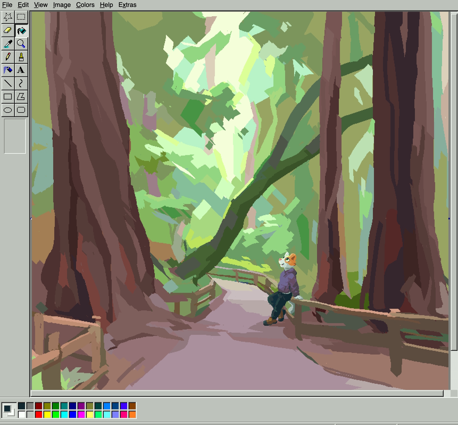Choose the magenta palette swatch
The image size is (458, 425).
click(81, 414)
